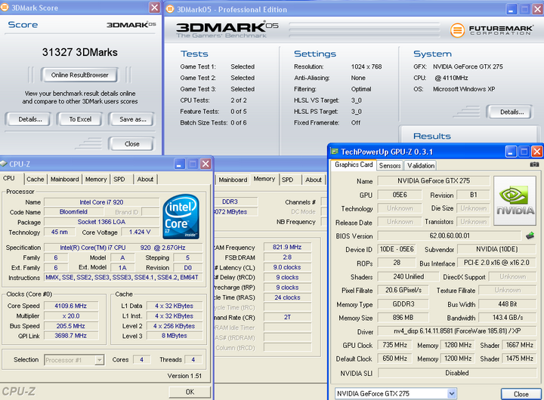Click the NVIDIA SLI Disabled field

[x=457, y=373]
